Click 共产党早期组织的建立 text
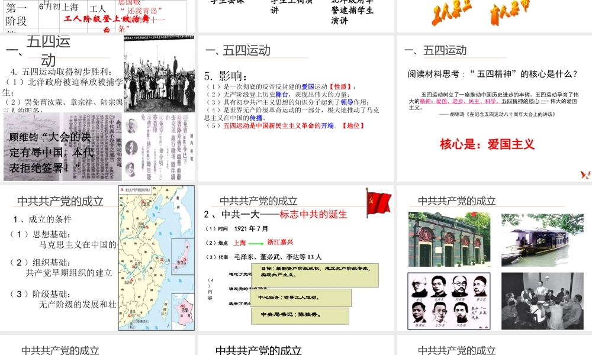Screen dimensions: 592x355 pos(69,273)
